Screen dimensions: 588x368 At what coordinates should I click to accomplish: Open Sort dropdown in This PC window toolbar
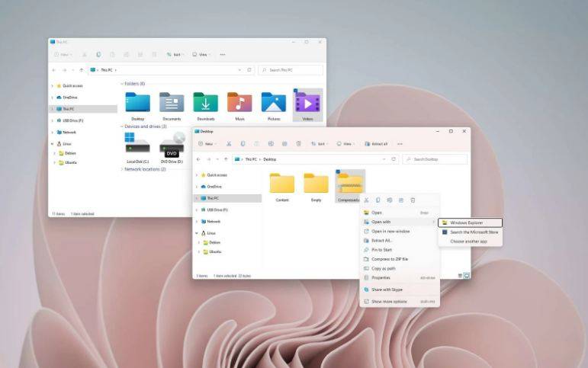pyautogui.click(x=175, y=55)
